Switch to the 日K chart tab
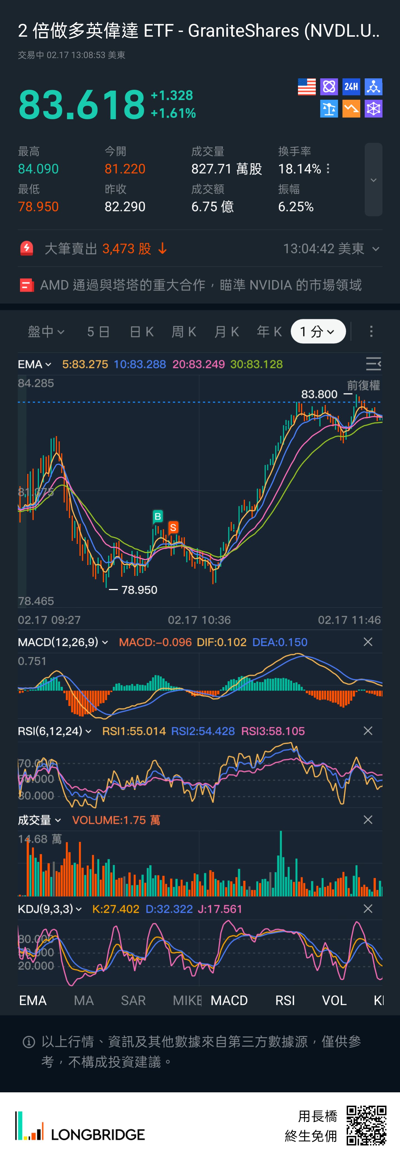The image size is (400, 1159). (141, 332)
